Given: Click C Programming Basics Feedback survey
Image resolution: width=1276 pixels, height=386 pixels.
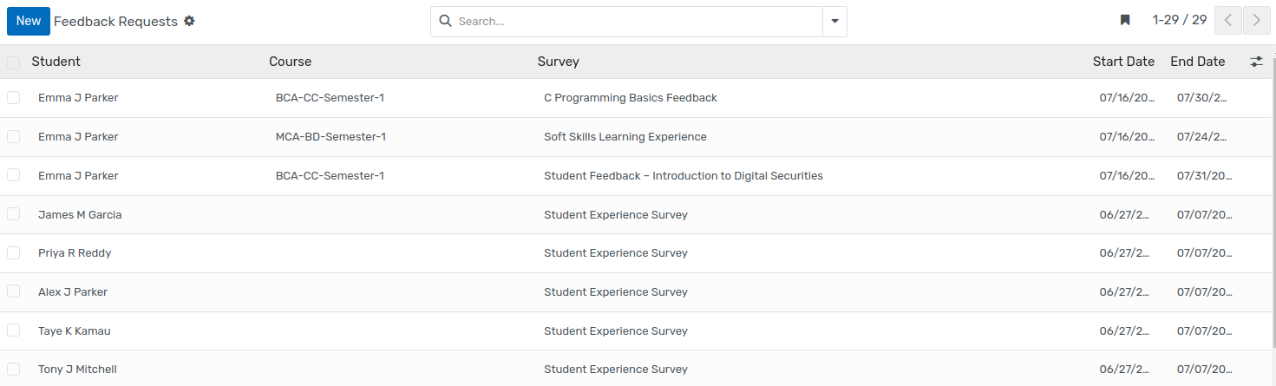Looking at the screenshot, I should pyautogui.click(x=631, y=98).
